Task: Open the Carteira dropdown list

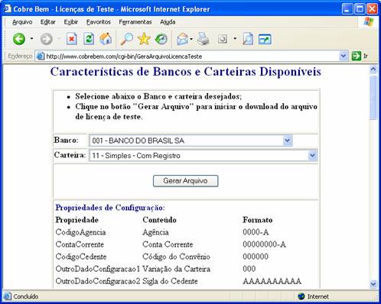Action: pyautogui.click(x=204, y=156)
